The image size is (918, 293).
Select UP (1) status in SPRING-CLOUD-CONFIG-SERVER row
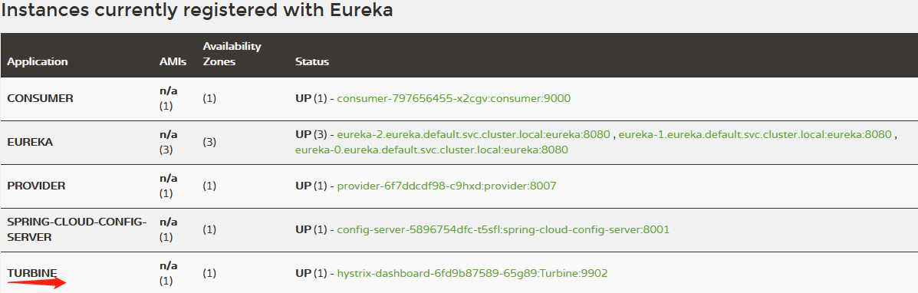pyautogui.click(x=311, y=229)
